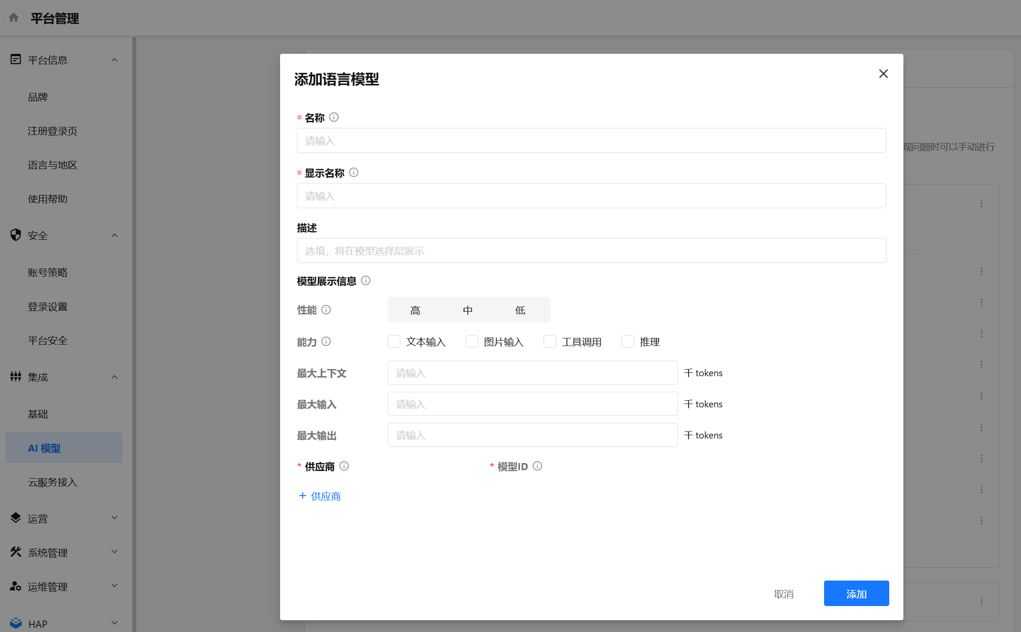Enable the 图片输入 checkbox
Viewport: 1021px width, 632px height.
coord(472,341)
